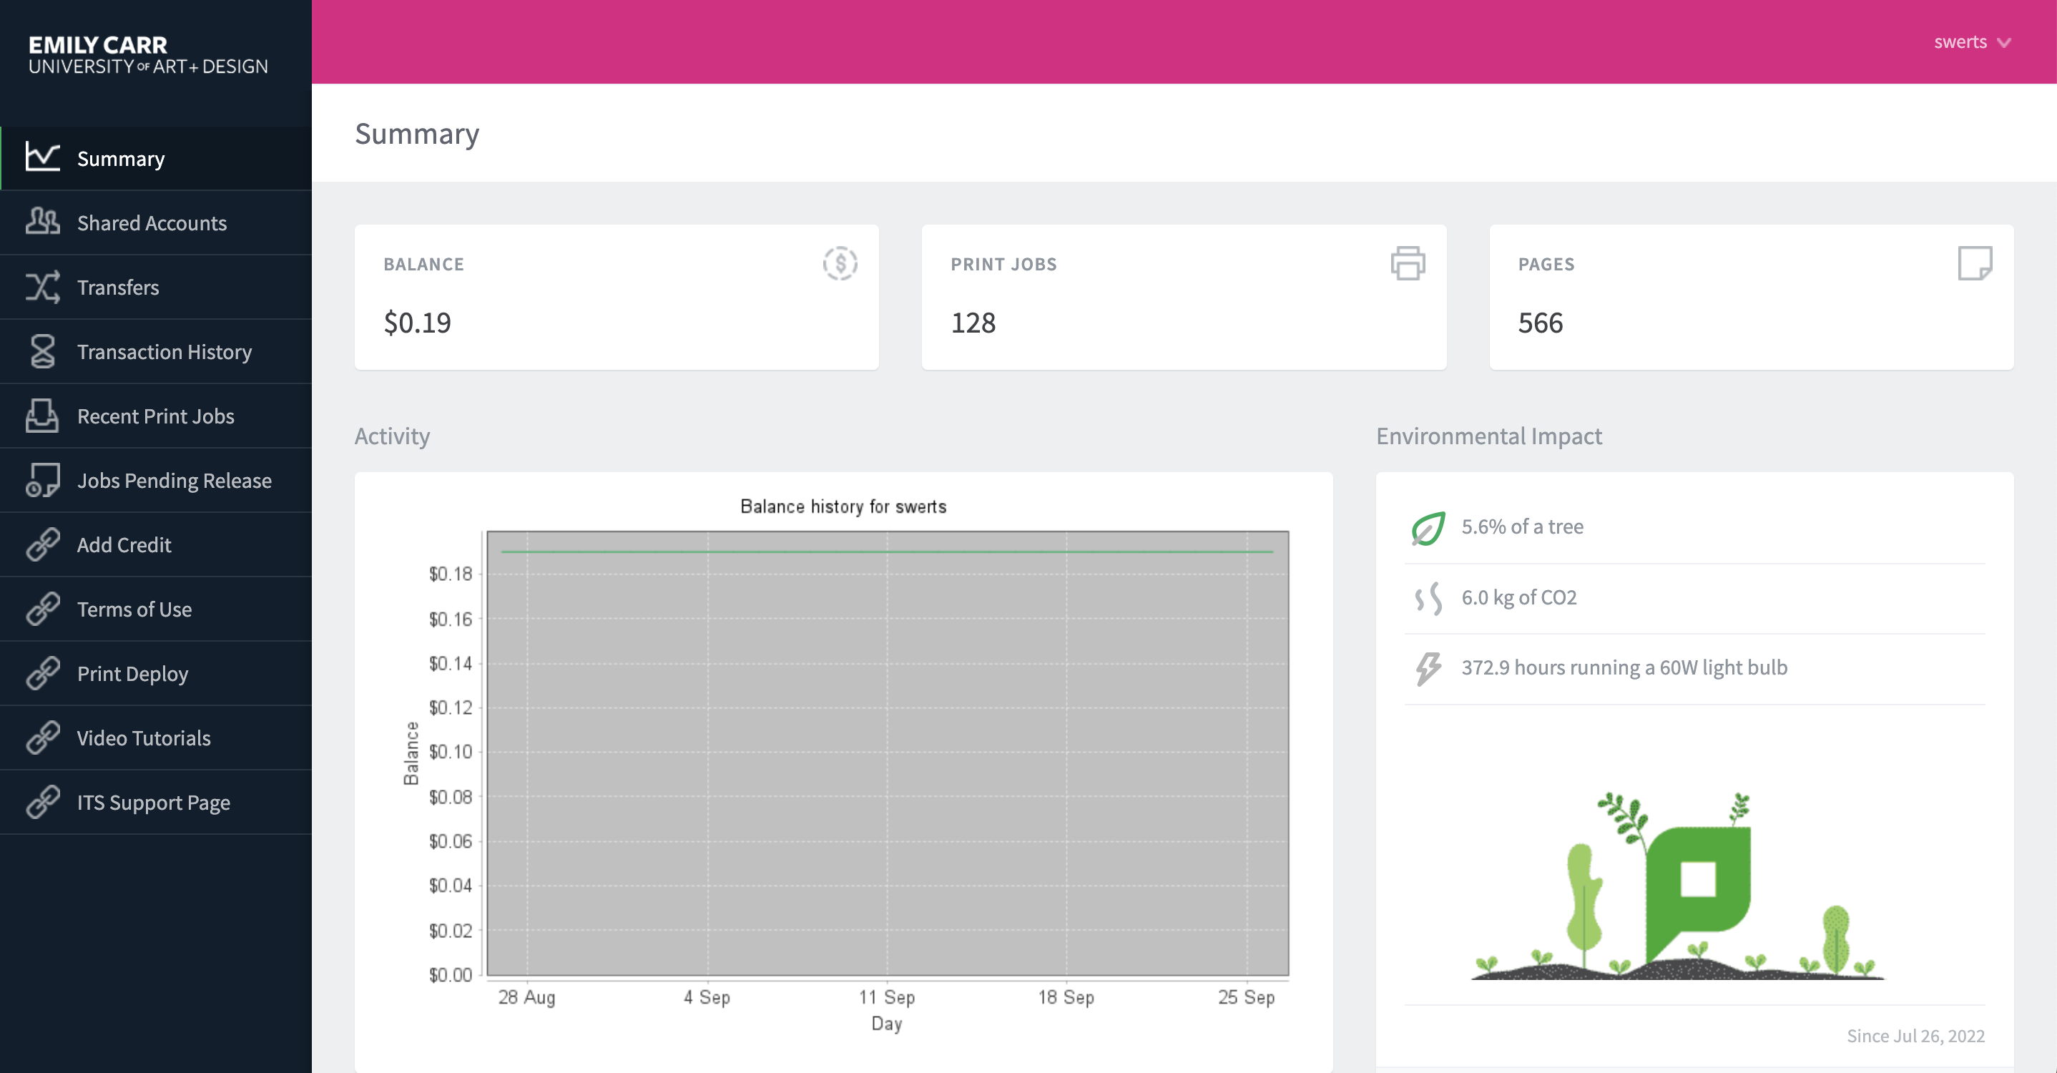Click the page icon on Pages card

(1974, 263)
